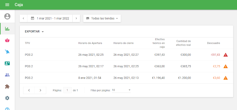Open the date range 1 mar 2021 - 1 mar 2022
This screenshot has height=110, width=237.
coord(50,18)
